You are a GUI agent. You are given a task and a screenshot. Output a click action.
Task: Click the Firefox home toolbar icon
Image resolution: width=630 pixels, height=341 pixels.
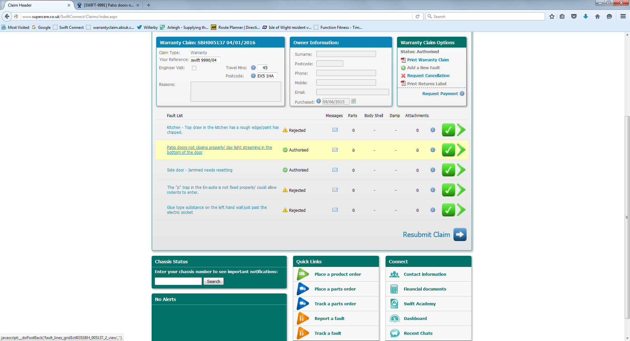point(597,16)
